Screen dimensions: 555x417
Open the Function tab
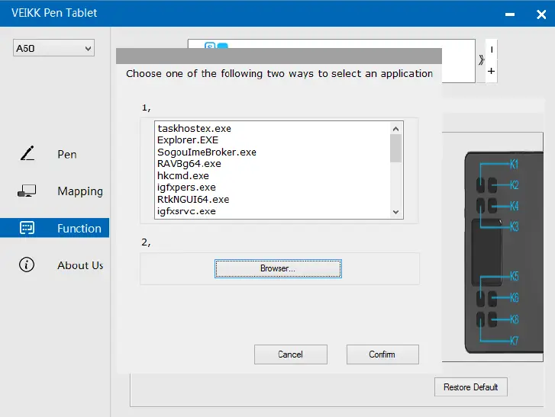(54, 228)
